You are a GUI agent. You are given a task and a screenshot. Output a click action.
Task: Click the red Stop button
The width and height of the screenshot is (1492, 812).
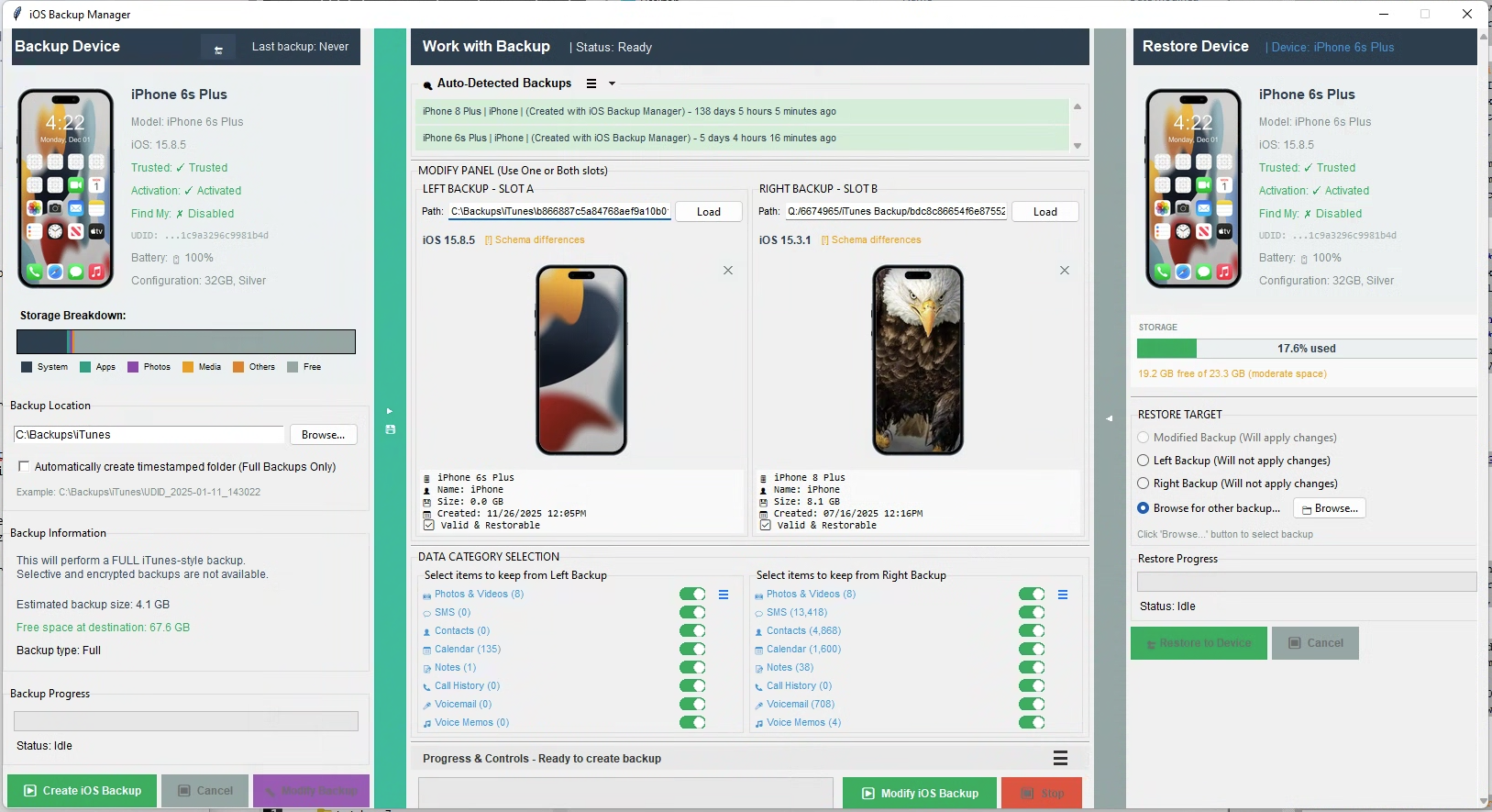(x=1042, y=793)
